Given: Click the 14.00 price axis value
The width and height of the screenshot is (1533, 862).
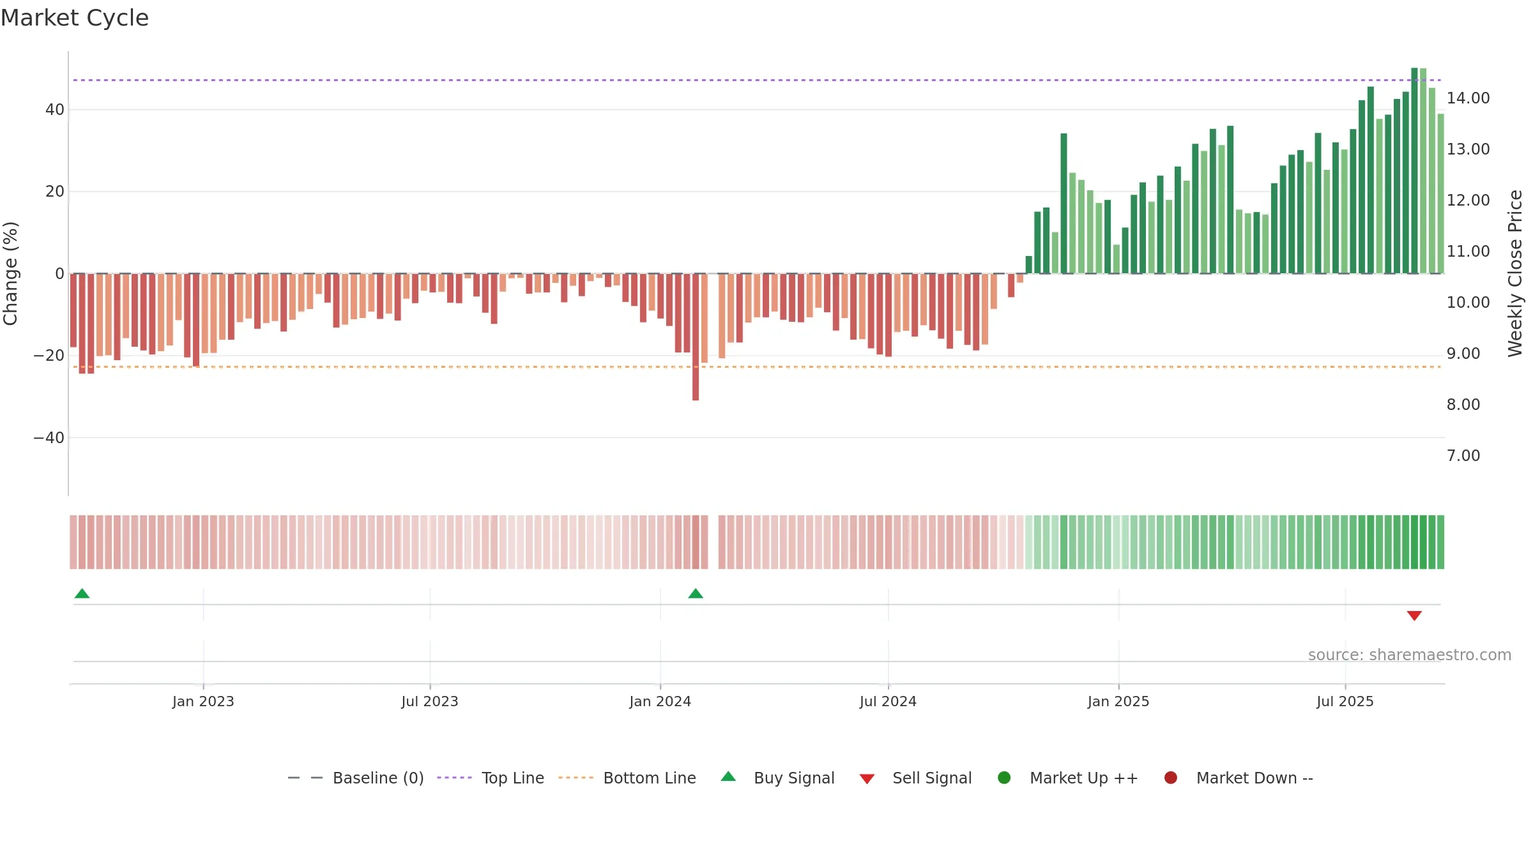Looking at the screenshot, I should tap(1468, 98).
